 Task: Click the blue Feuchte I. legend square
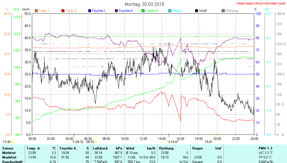point(90,11)
